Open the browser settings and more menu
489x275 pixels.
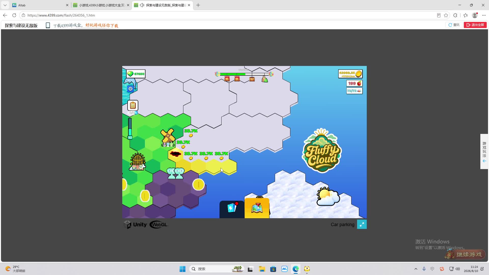click(x=484, y=15)
